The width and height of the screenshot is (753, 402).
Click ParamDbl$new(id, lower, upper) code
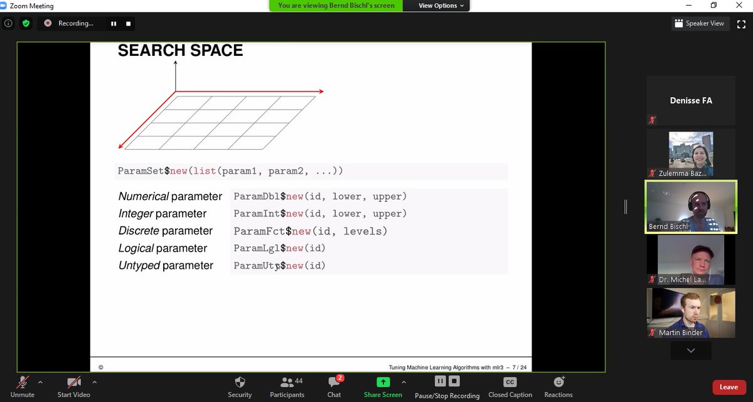(320, 196)
